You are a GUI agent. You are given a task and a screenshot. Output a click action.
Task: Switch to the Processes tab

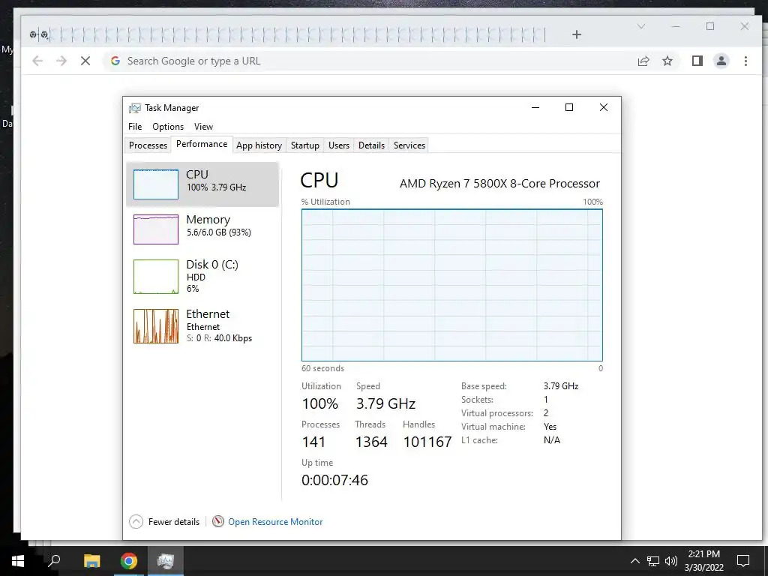[x=148, y=145]
